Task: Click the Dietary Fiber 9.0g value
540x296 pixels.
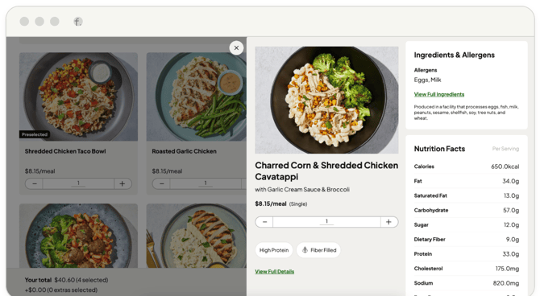Action: 512,239
